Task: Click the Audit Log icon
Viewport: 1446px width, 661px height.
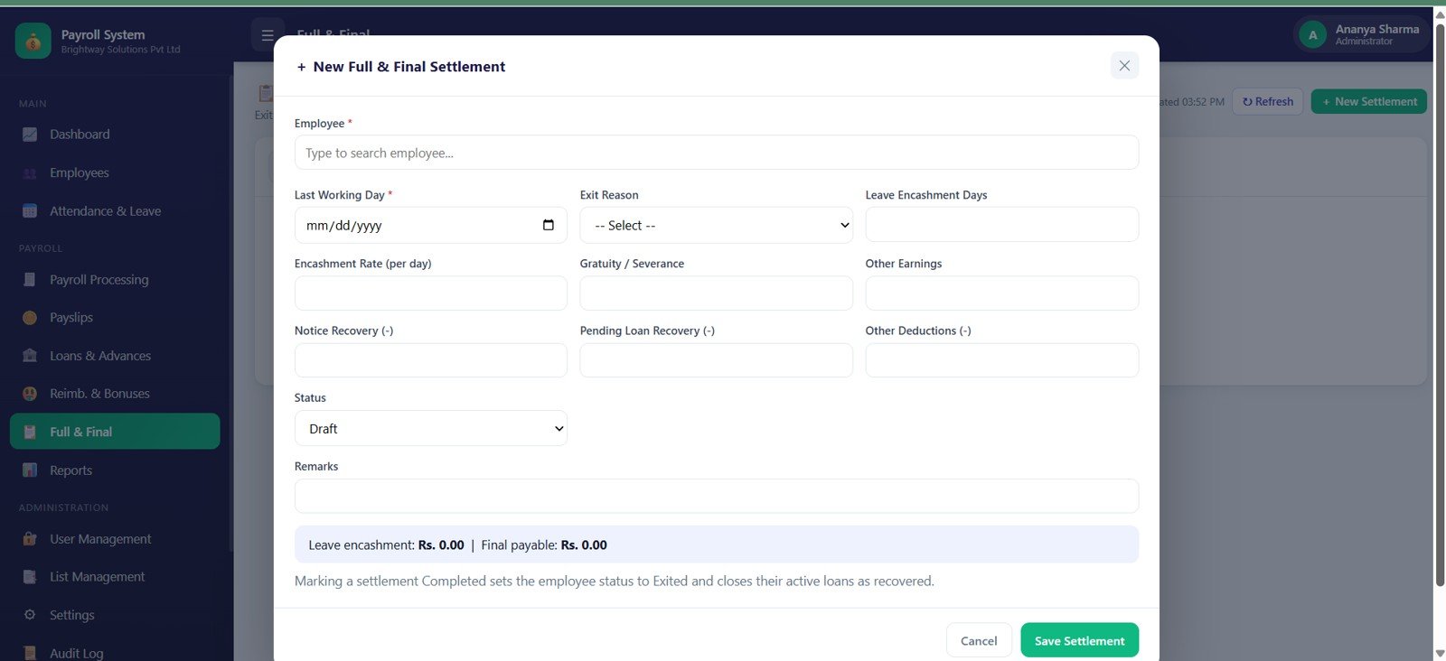Action: [x=30, y=653]
